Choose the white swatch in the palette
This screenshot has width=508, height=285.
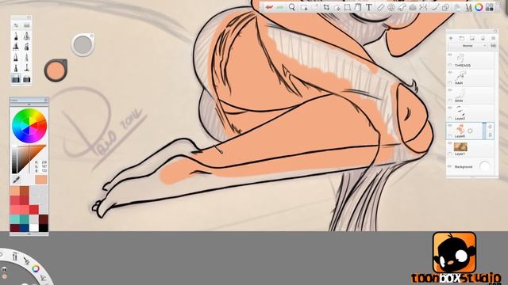pos(33,228)
